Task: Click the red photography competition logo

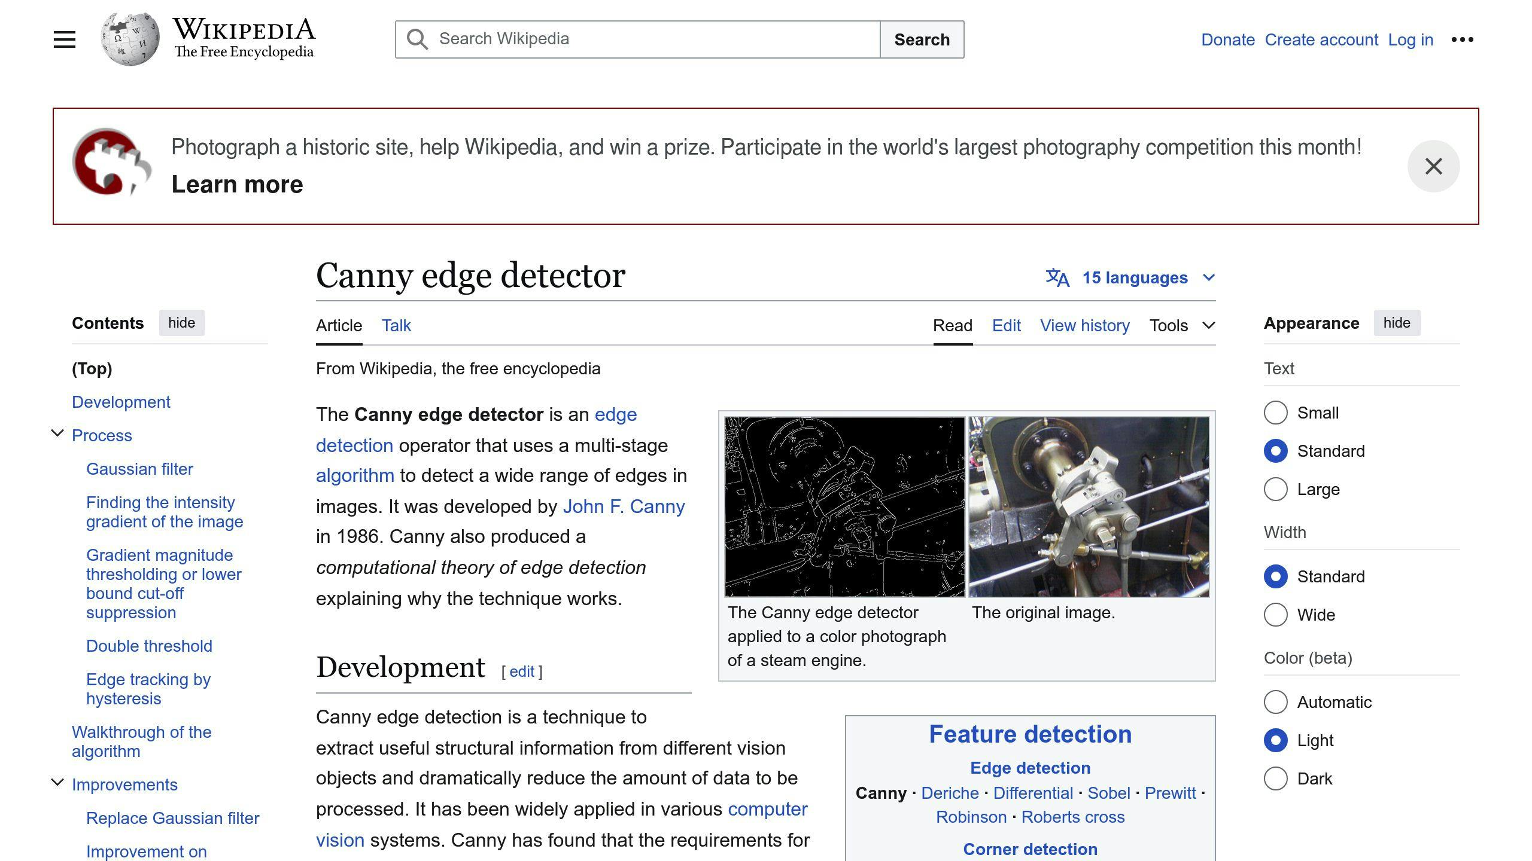Action: (111, 161)
